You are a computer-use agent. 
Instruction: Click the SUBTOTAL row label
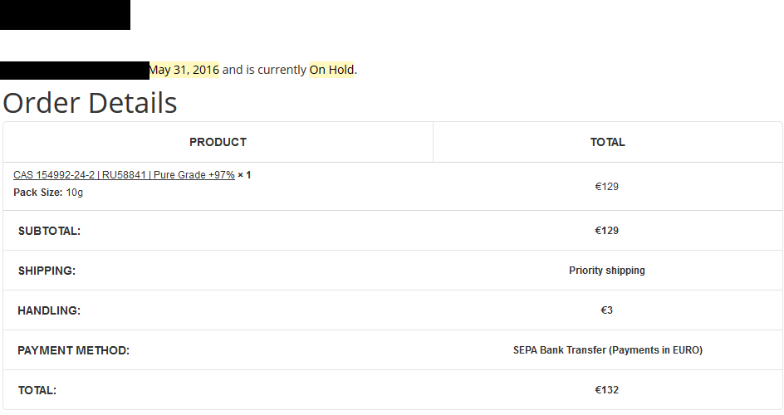coord(49,231)
